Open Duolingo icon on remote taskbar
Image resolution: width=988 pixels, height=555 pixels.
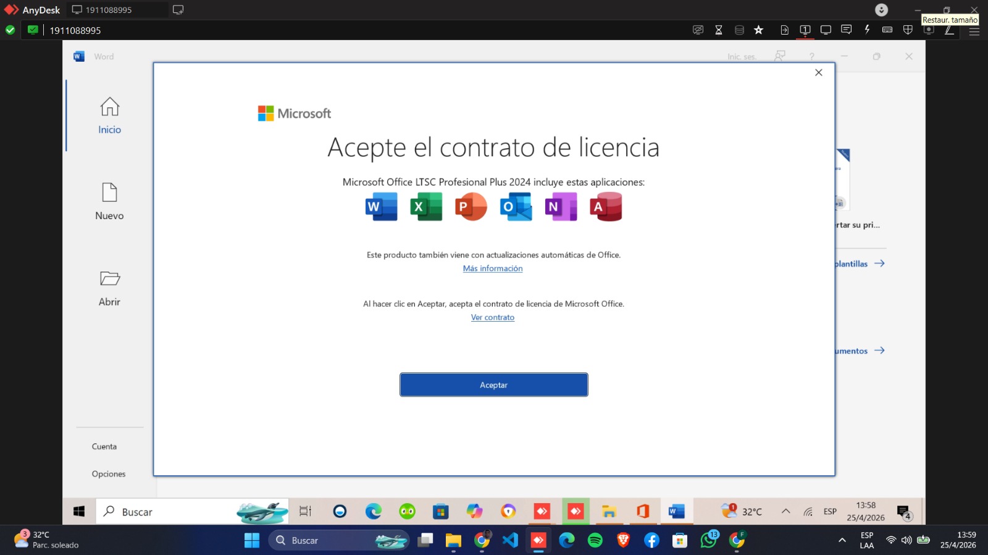pyautogui.click(x=407, y=512)
